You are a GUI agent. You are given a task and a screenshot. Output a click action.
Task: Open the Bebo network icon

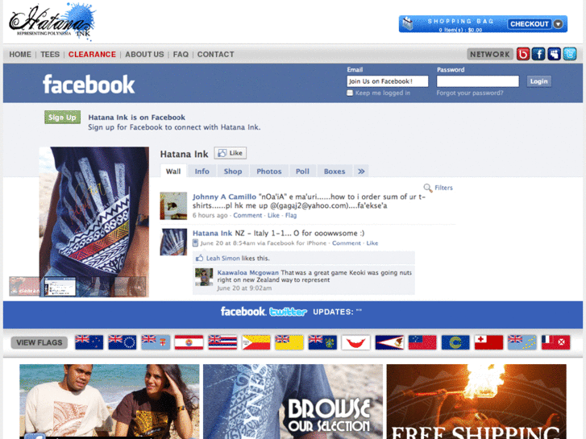tap(523, 54)
